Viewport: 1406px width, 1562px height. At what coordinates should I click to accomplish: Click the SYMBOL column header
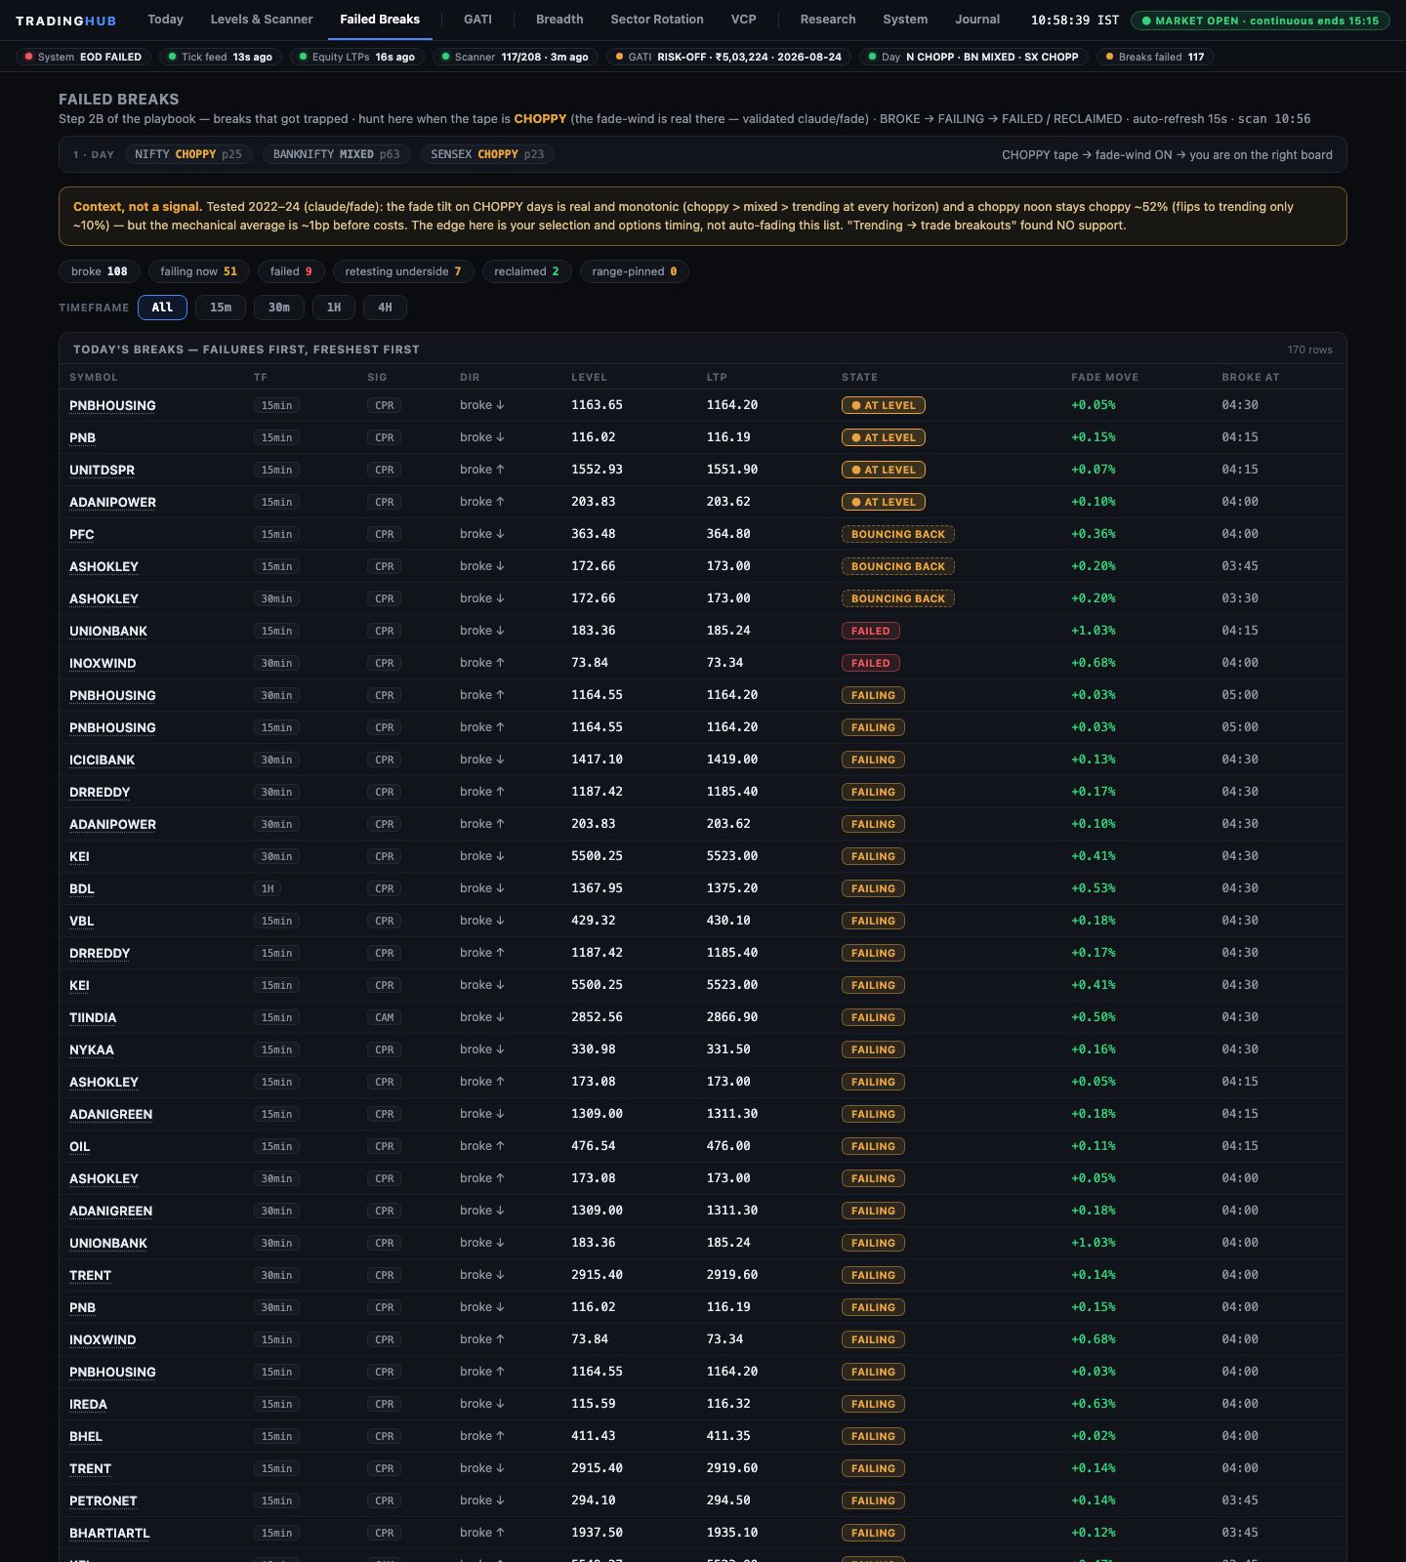pos(94,377)
